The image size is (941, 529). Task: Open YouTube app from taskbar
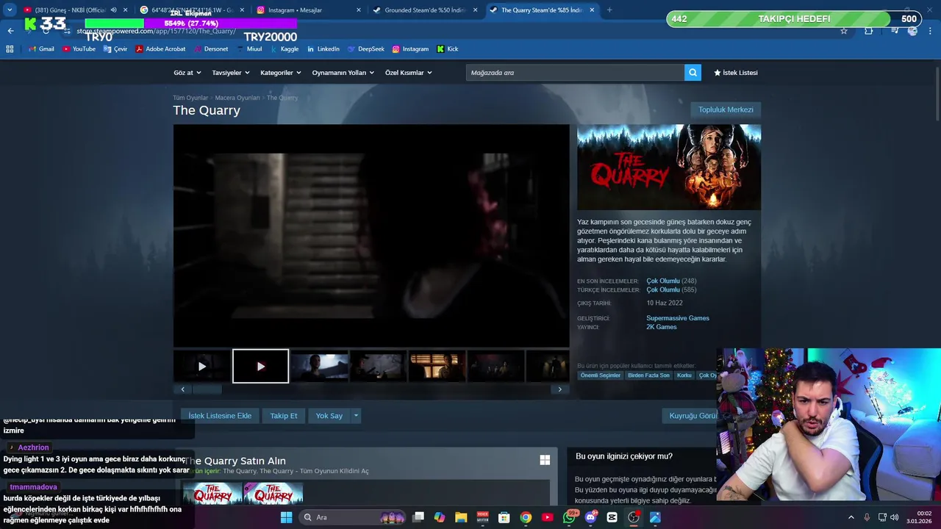pyautogui.click(x=547, y=517)
